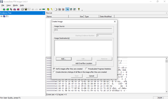
Task: Click the hex viewer scroll down arrow
Action: pyautogui.click(x=166, y=91)
